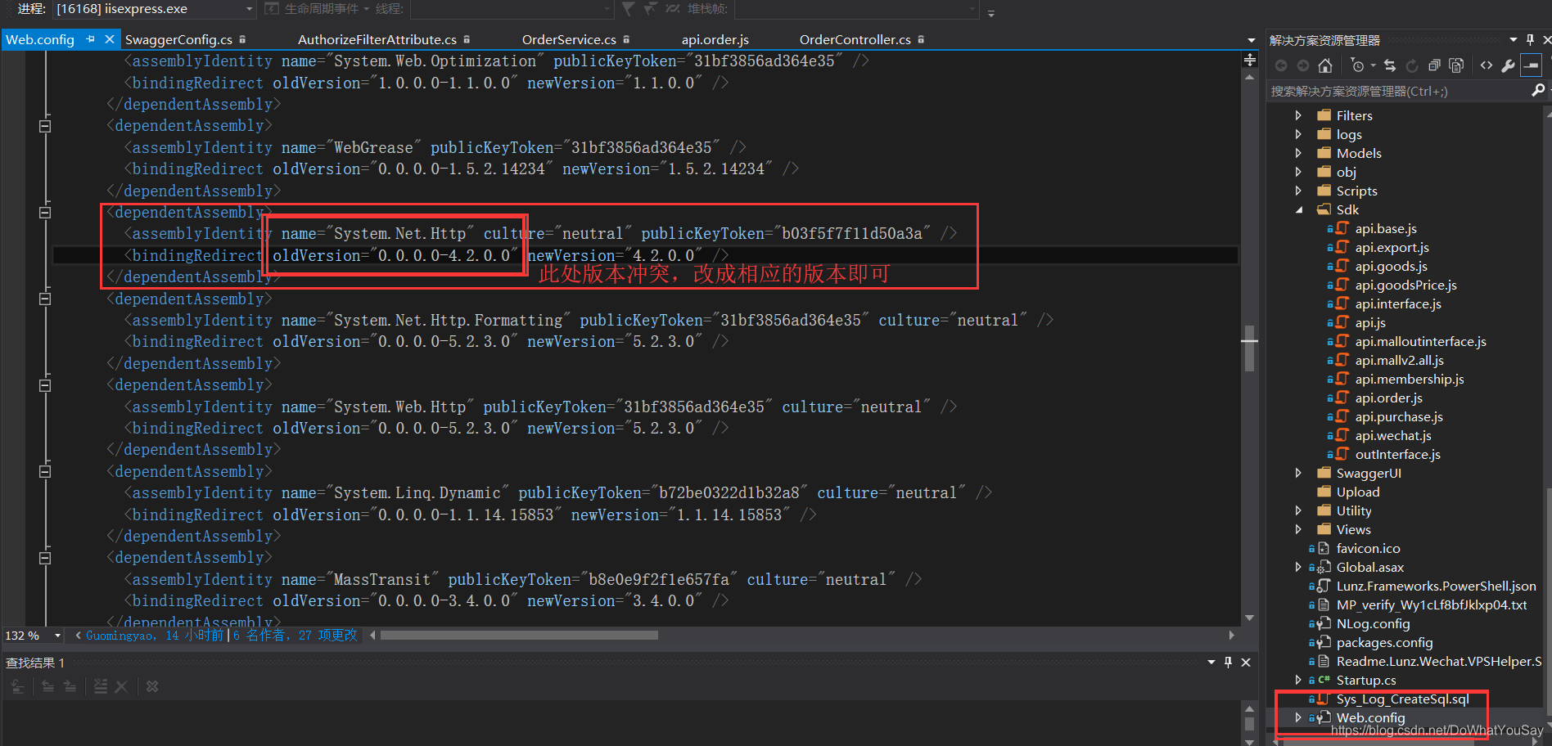Toggle auto-hide pin of Find Results panel
1552x746 pixels.
(x=1228, y=663)
